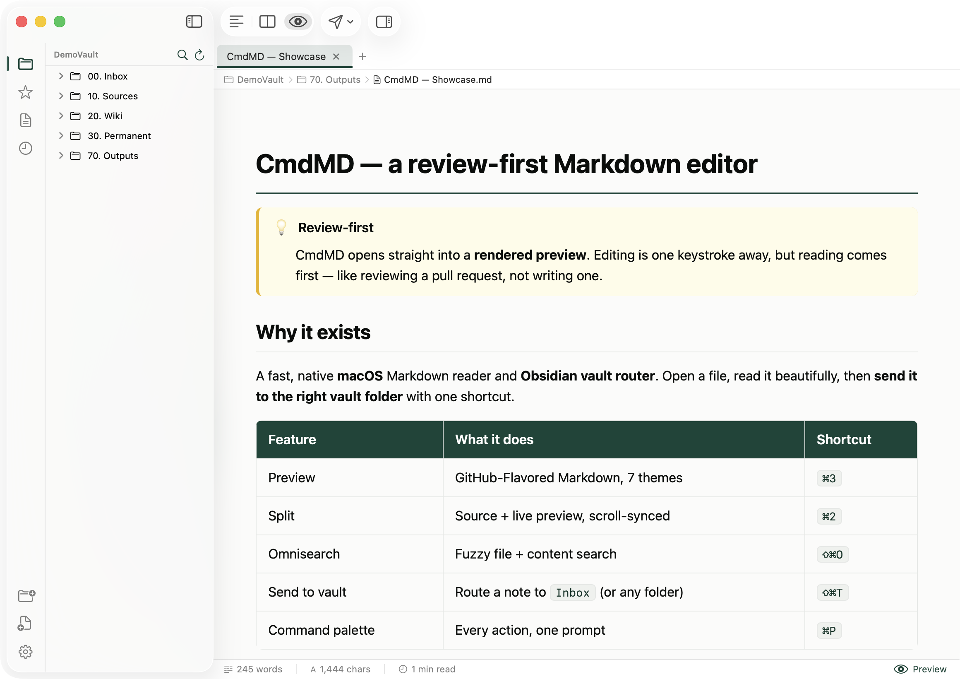Click the Send to vault table cell
Viewport: 960px width, 679px height.
tap(350, 592)
